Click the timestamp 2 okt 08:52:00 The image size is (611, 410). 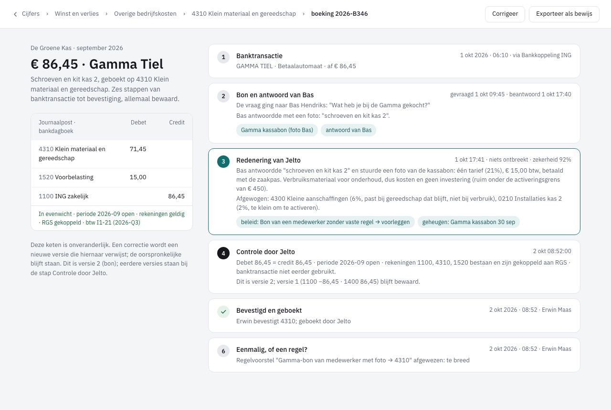(x=552, y=251)
